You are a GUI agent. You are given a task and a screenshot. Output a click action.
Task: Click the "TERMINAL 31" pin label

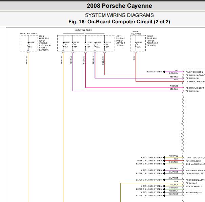pyautogui.click(x=192, y=183)
